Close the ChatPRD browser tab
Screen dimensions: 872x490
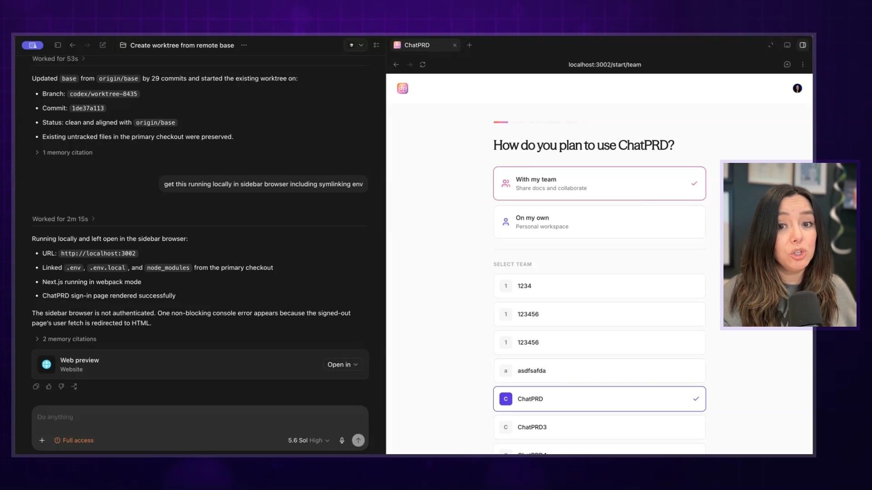[x=455, y=45]
